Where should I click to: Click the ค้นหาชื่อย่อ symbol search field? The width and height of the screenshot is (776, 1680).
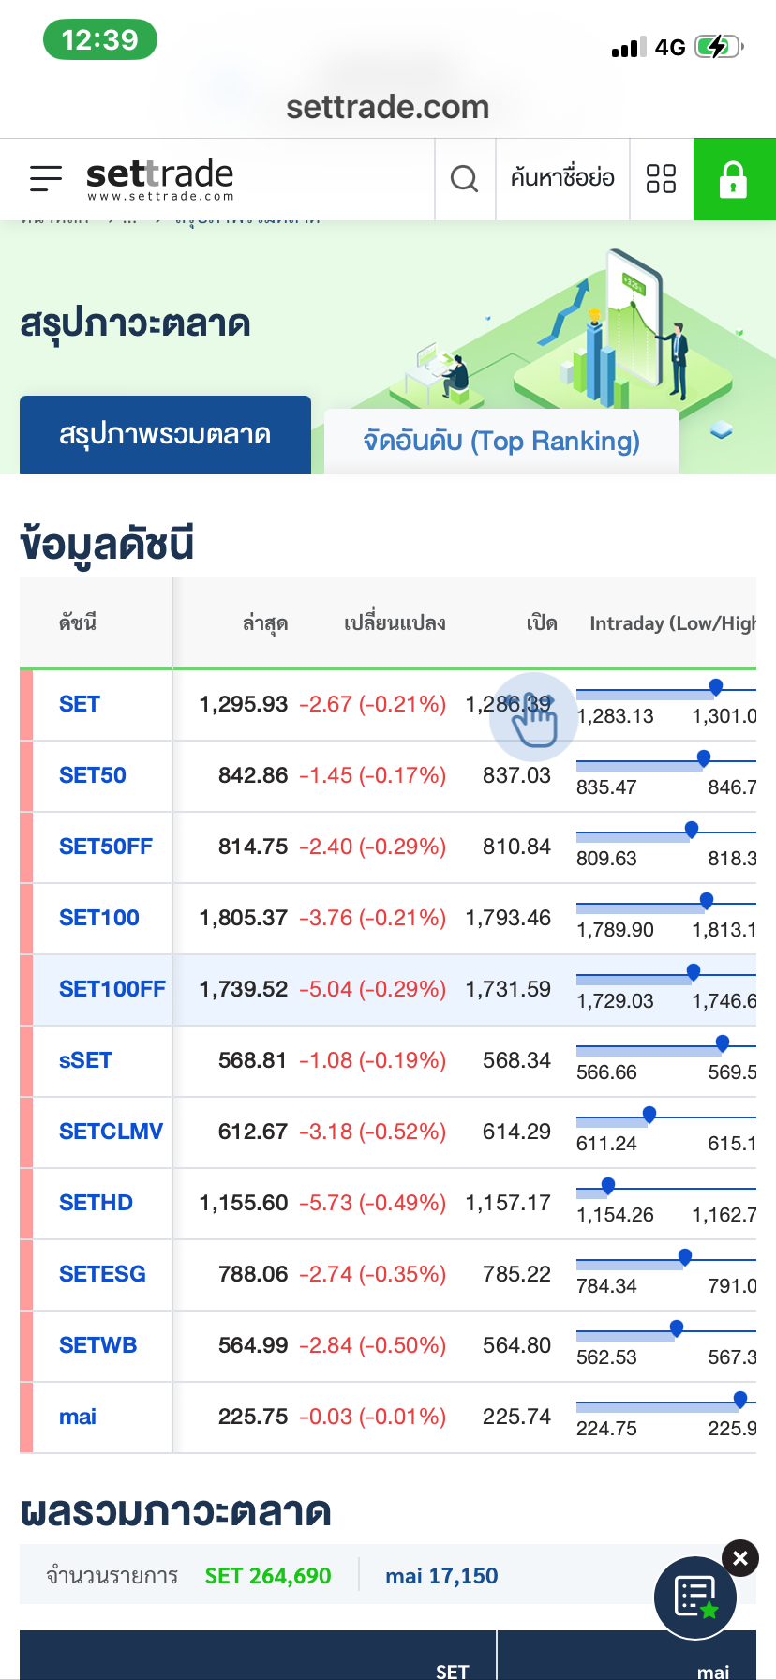pyautogui.click(x=562, y=178)
